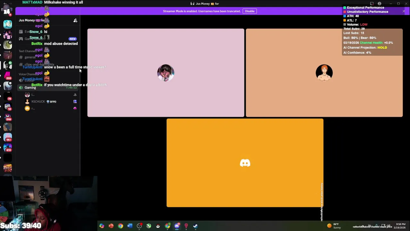Click the 'ATH: 40' overlay value

[351, 16]
